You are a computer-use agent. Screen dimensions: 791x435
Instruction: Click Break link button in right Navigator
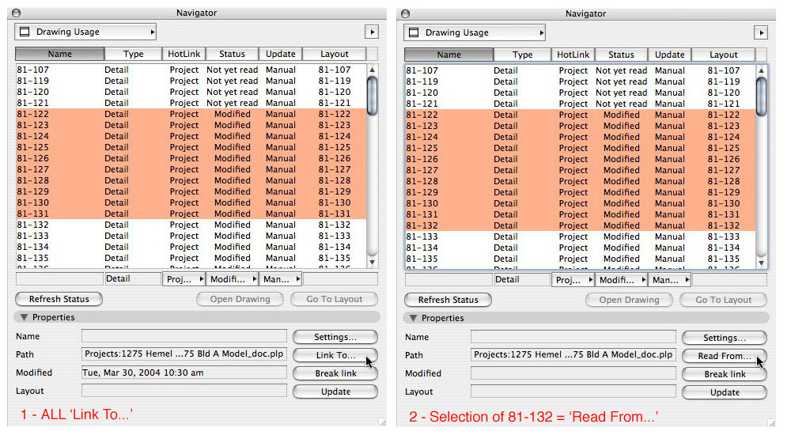[725, 374]
